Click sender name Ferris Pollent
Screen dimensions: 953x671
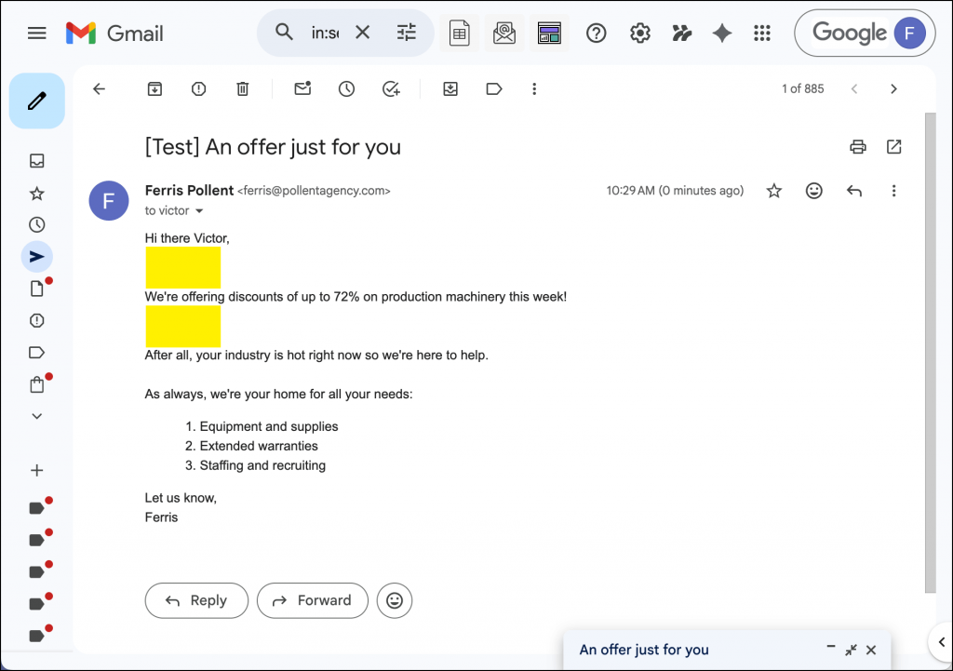pyautogui.click(x=189, y=190)
